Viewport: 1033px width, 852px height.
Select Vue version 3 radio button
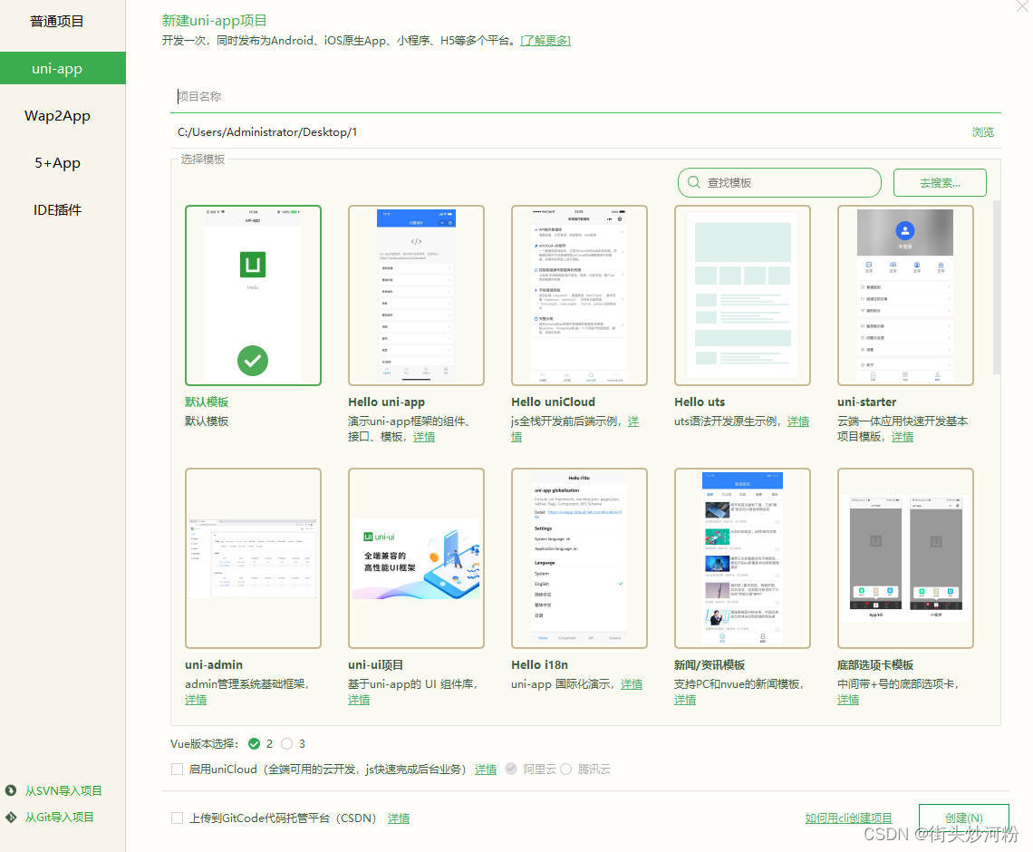click(x=287, y=743)
